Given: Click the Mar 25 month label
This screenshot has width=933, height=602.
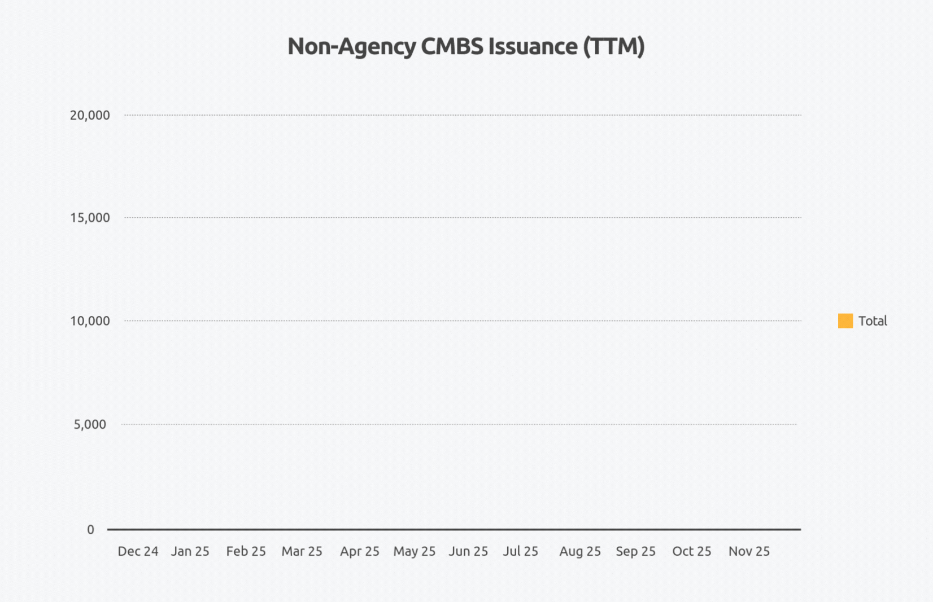Looking at the screenshot, I should click(302, 551).
